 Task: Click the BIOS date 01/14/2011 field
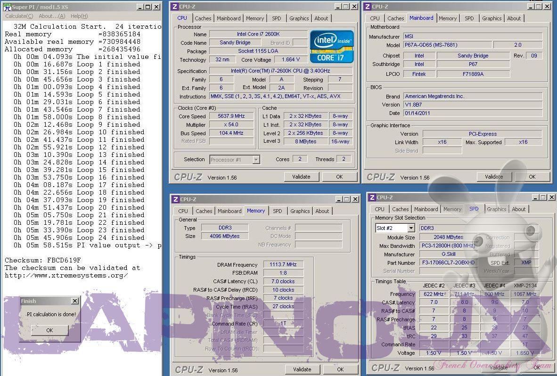click(473, 113)
